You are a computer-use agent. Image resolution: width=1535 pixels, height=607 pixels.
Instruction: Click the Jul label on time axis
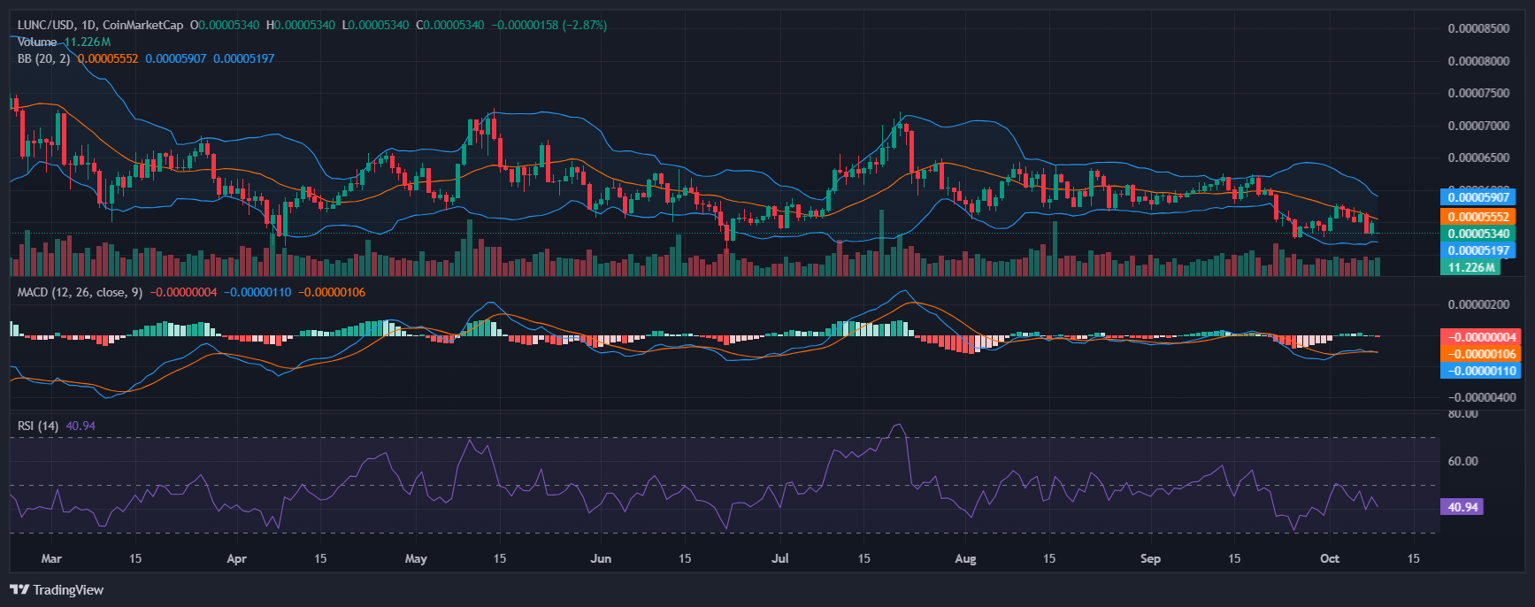tap(779, 558)
